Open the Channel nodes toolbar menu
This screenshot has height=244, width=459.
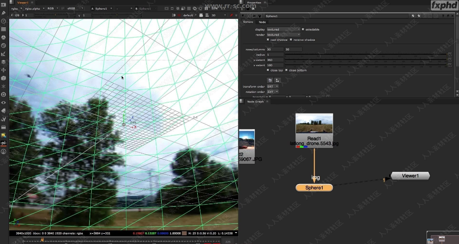(4, 29)
